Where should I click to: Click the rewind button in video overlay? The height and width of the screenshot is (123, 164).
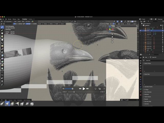pyautogui.click(x=80, y=89)
